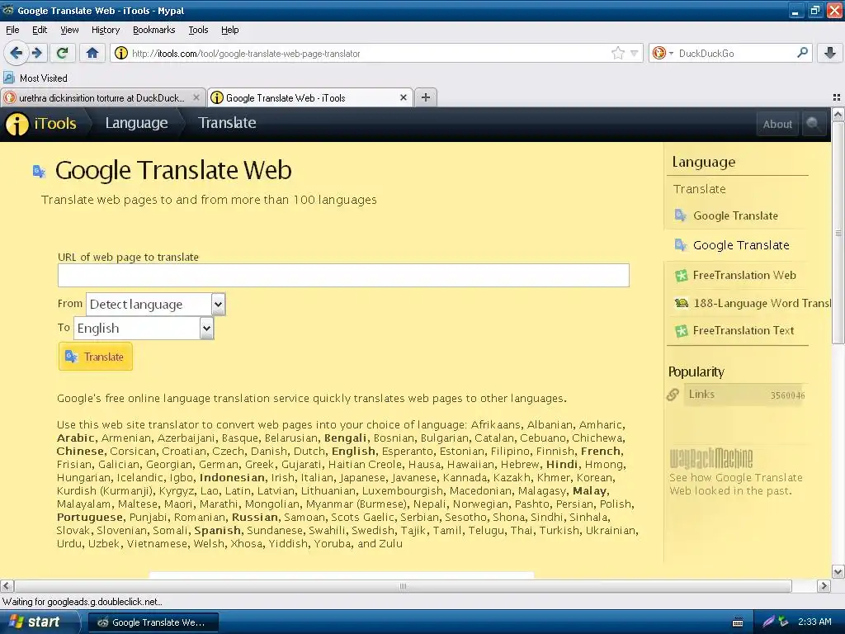This screenshot has width=845, height=634.
Task: Click the Google Translate icon beside page title
Action: click(39, 172)
